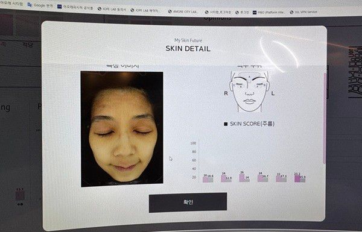Click the L label beside face diagram
This screenshot has width=362, height=232.
273,93
